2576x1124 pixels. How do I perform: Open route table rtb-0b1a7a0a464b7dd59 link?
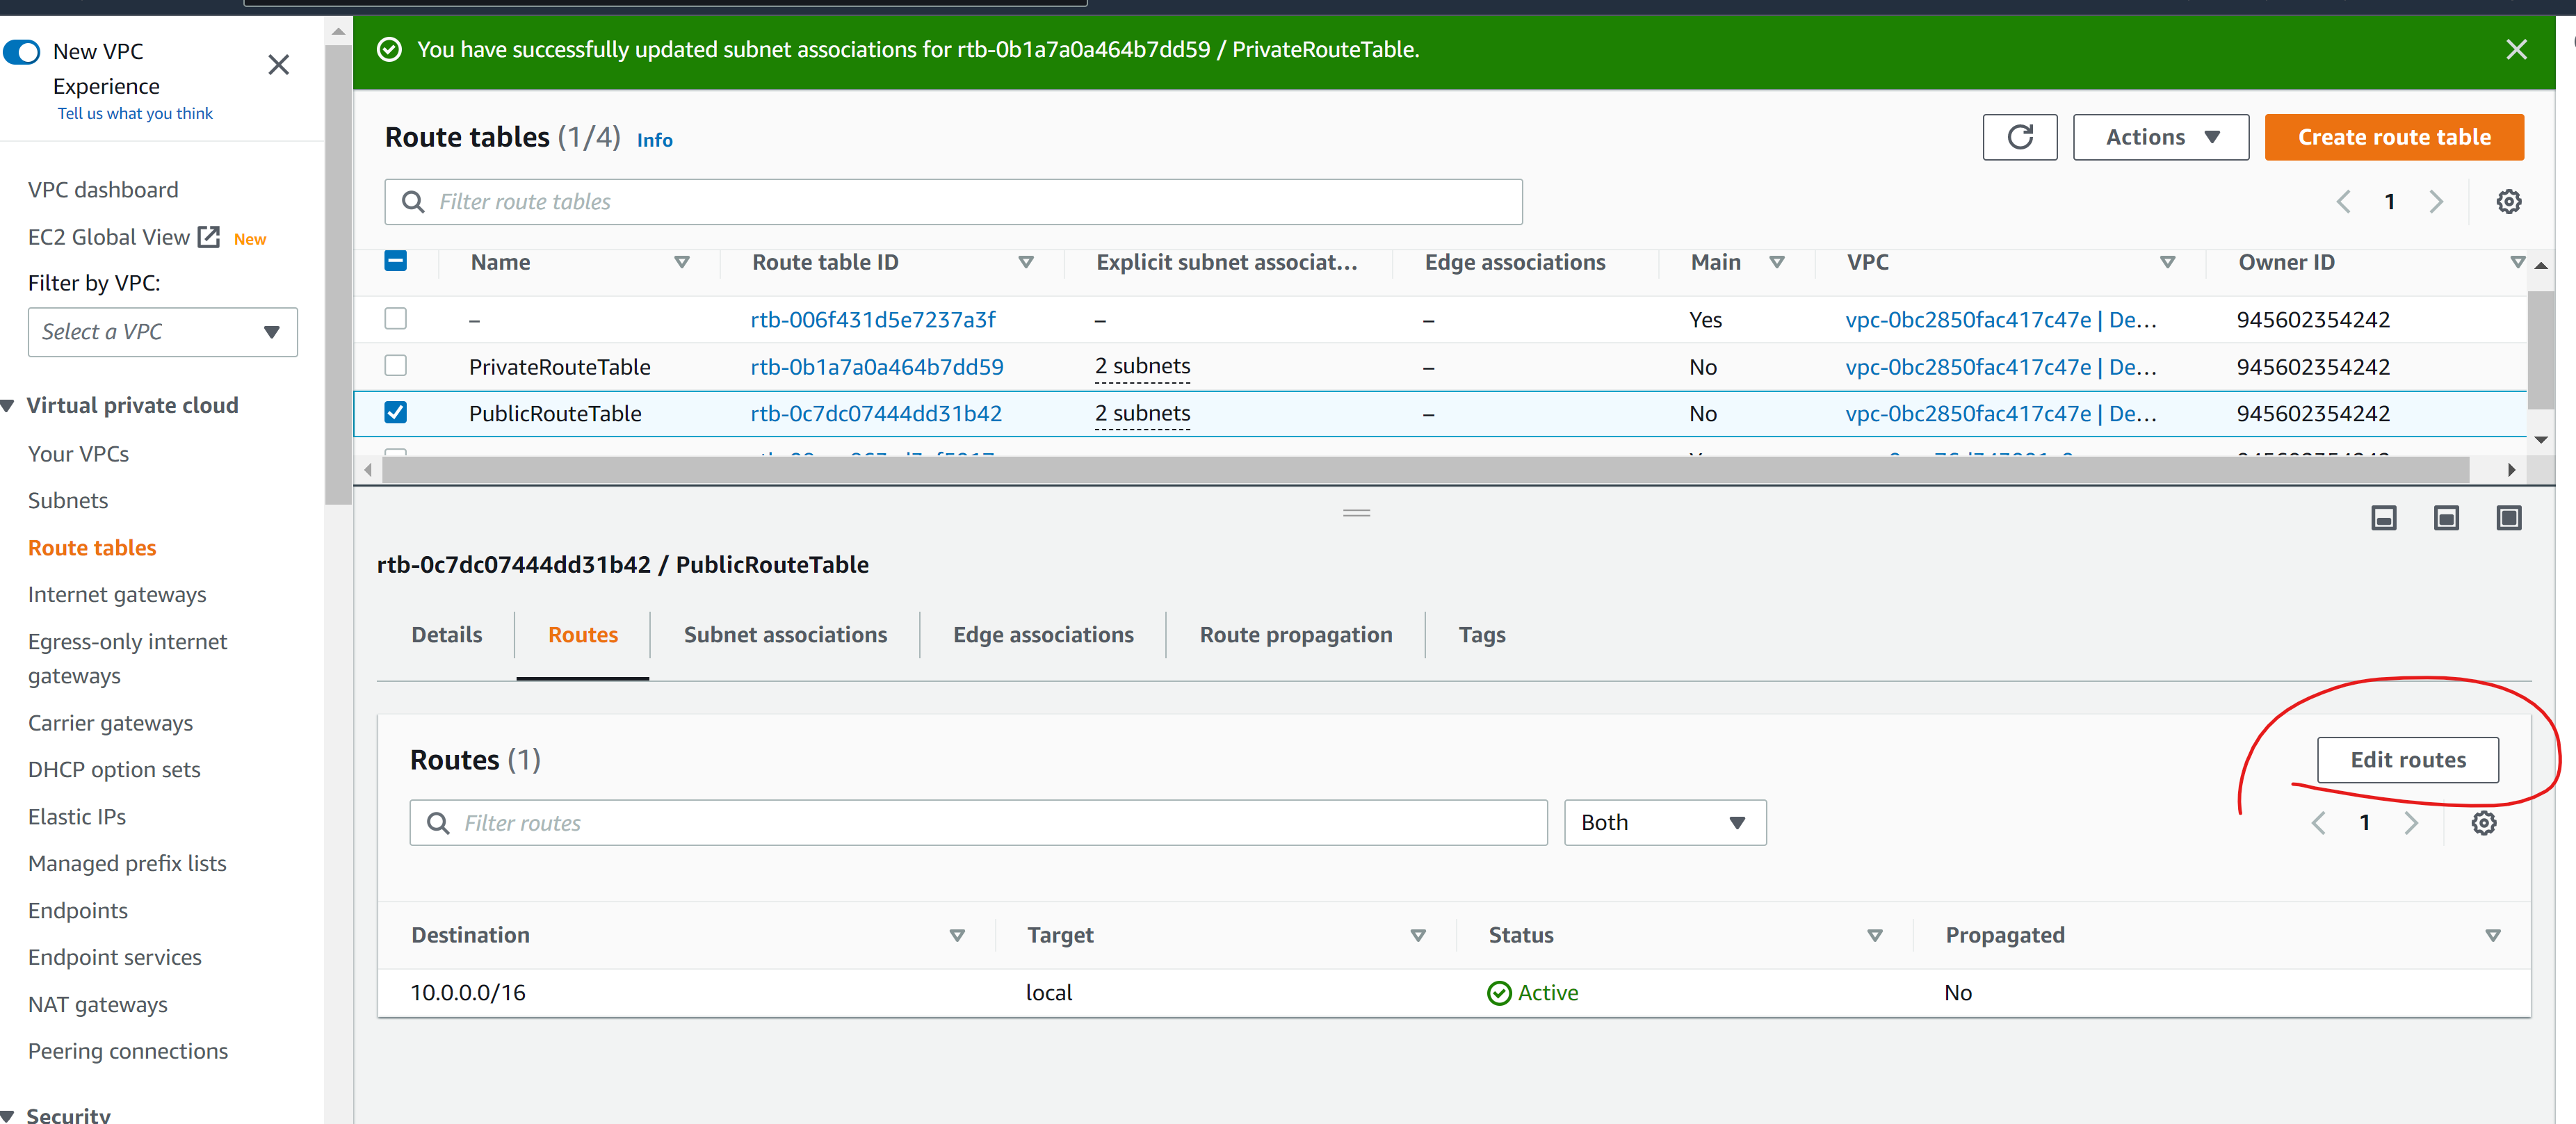(x=876, y=367)
